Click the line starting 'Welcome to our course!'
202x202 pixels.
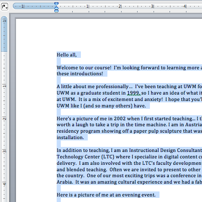coord(129,67)
